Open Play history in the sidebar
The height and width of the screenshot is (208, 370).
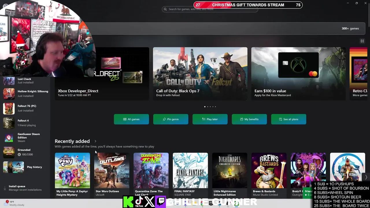[25, 167]
